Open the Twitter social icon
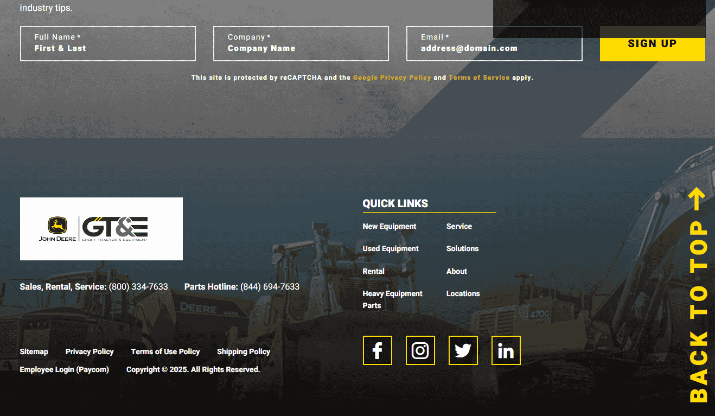 [x=463, y=350]
